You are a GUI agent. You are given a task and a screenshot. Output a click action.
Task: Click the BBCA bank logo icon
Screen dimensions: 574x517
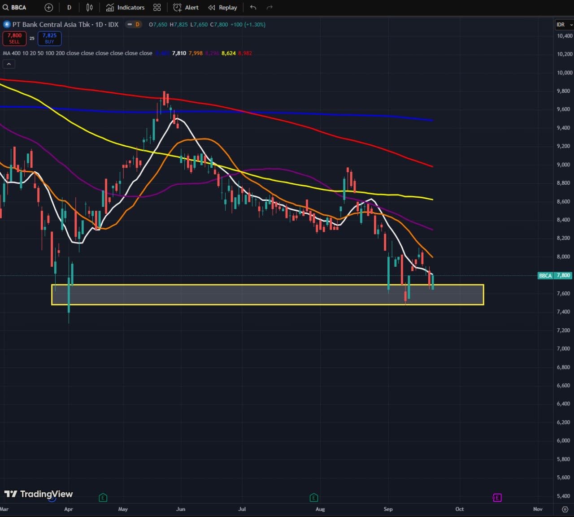point(7,25)
